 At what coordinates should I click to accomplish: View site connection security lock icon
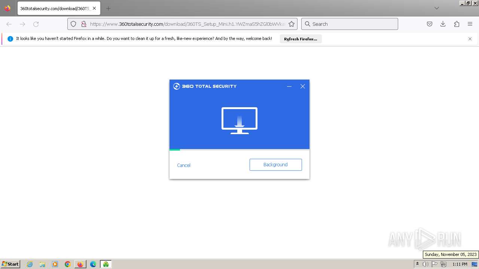(x=84, y=24)
